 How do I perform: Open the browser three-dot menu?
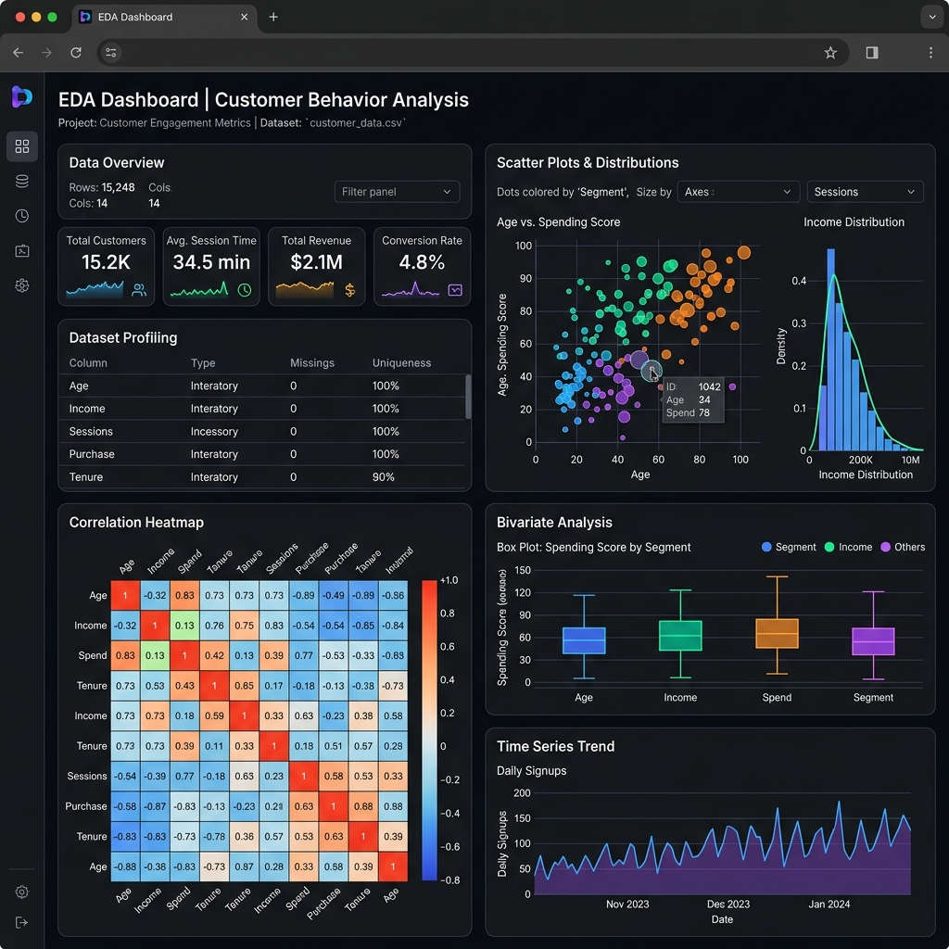tap(930, 53)
